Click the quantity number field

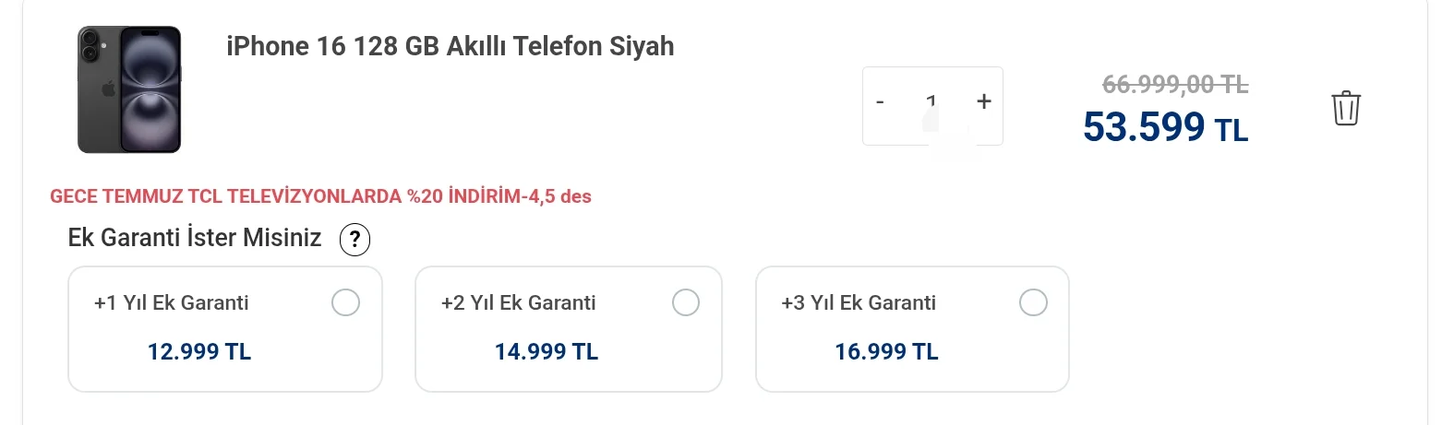point(931,103)
